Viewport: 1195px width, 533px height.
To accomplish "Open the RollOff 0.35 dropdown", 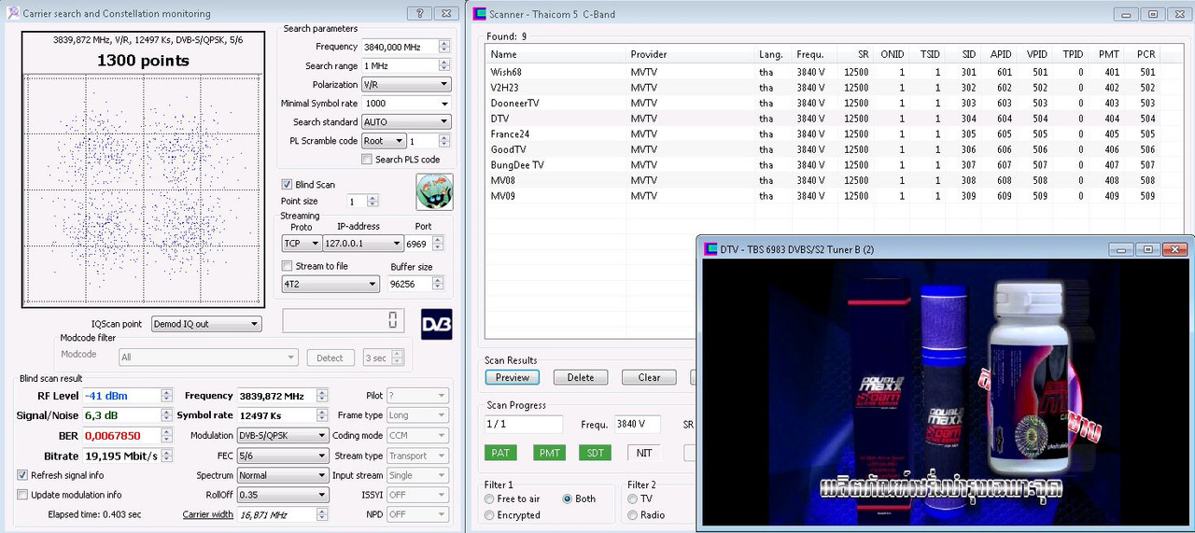I will 283,495.
